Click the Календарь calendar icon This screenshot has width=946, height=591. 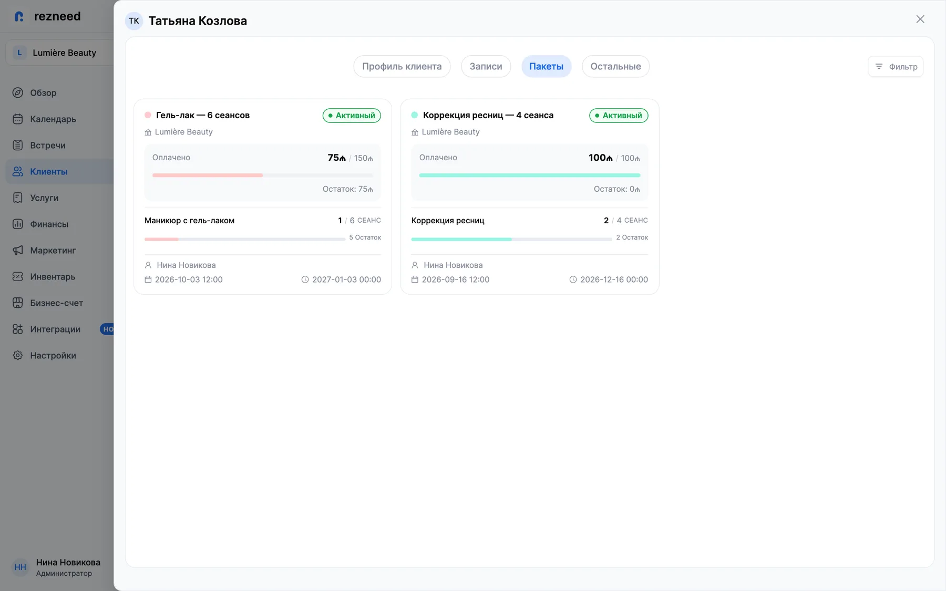pyautogui.click(x=18, y=119)
